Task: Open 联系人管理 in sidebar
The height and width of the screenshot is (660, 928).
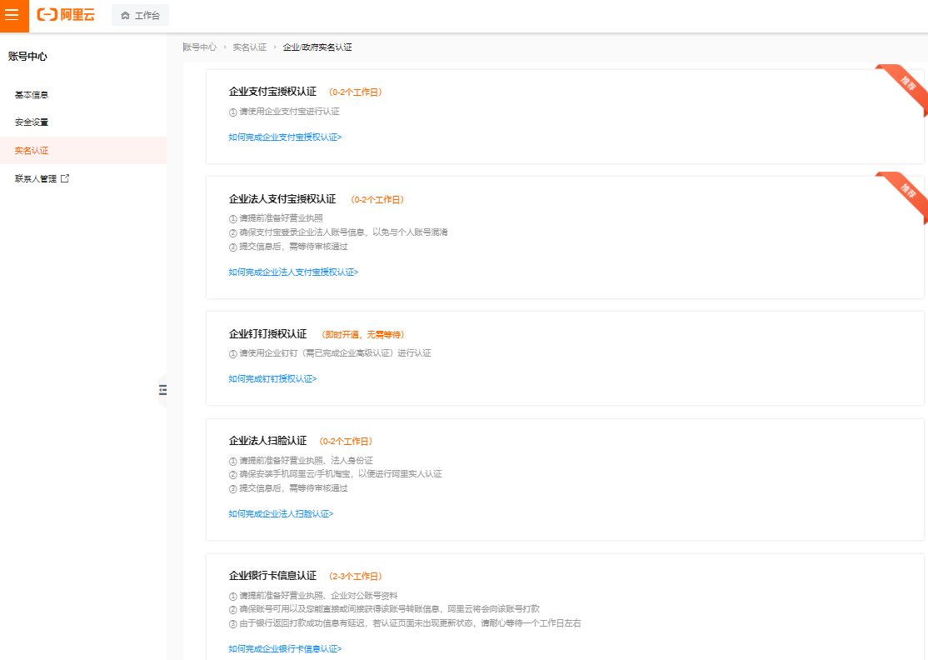Action: (x=36, y=179)
